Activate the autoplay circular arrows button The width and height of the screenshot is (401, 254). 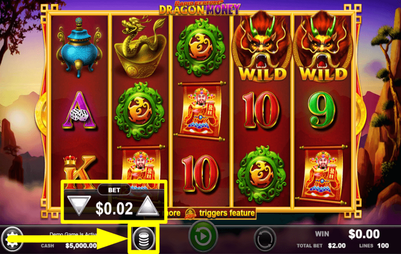pos(265,239)
